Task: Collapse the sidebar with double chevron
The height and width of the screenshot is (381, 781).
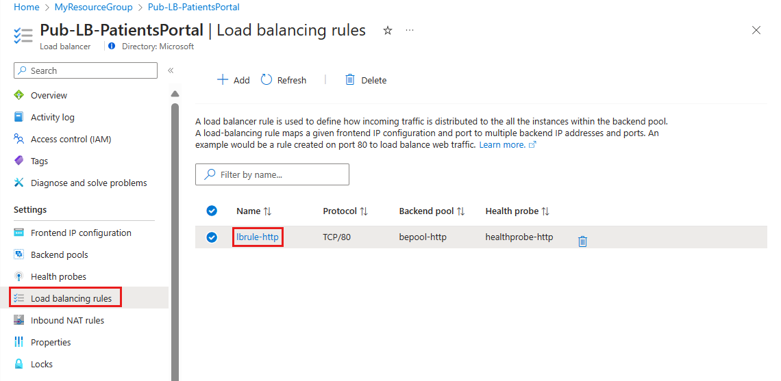Action: pos(171,70)
